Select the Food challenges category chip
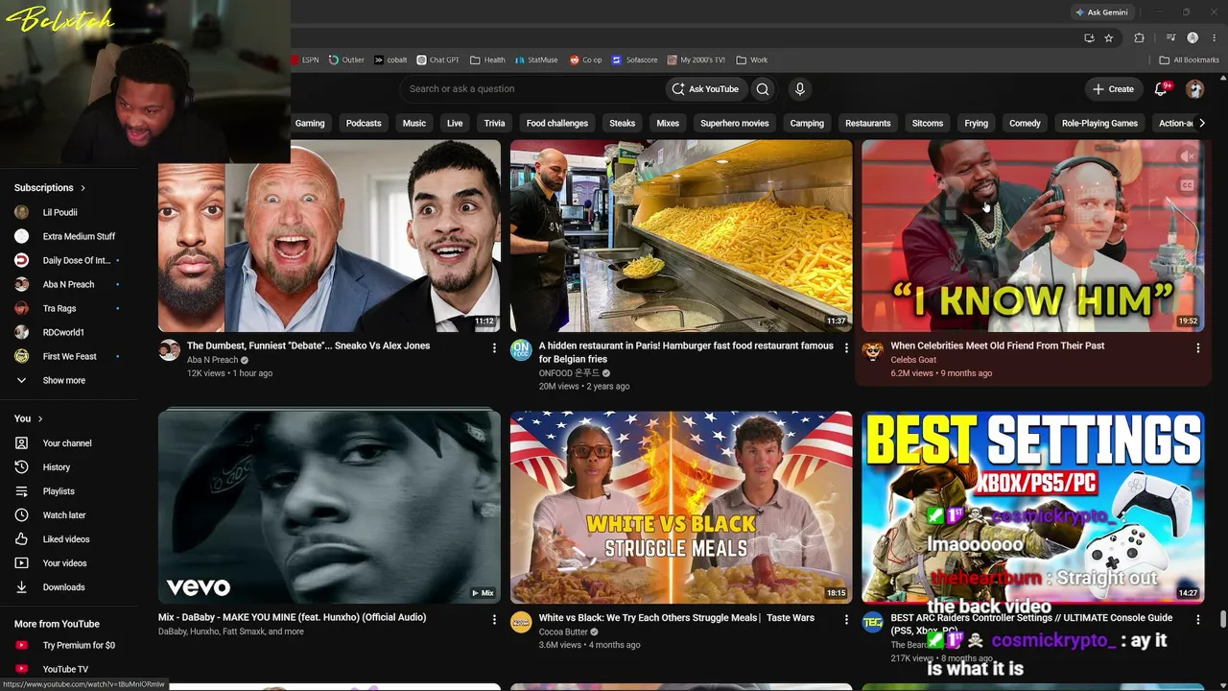 557,123
